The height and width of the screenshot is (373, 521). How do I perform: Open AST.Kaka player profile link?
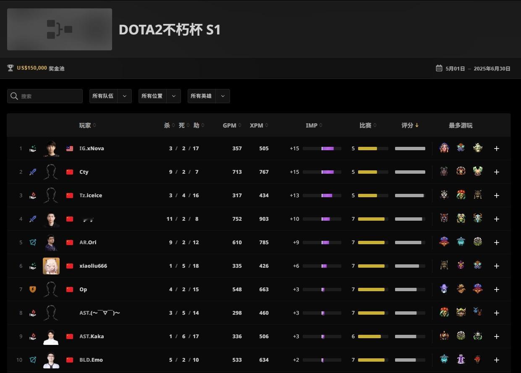pyautogui.click(x=92, y=336)
